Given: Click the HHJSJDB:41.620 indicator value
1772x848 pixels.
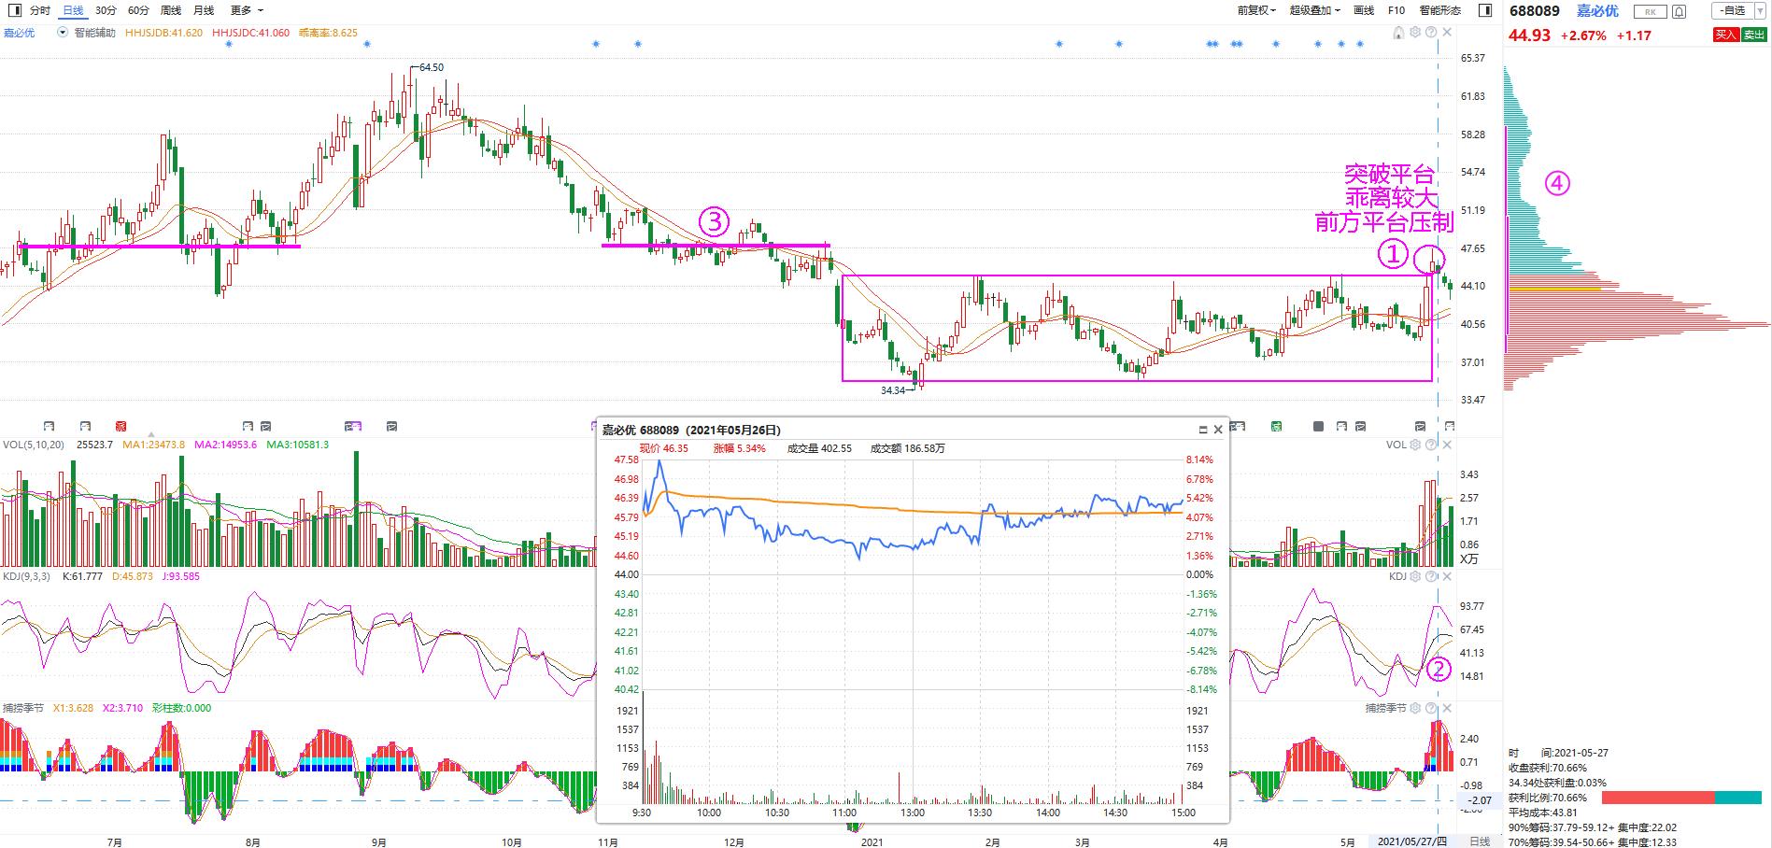Looking at the screenshot, I should (164, 33).
